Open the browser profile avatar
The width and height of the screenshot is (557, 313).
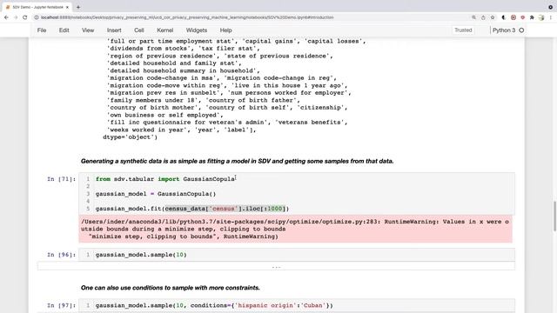[x=541, y=17]
